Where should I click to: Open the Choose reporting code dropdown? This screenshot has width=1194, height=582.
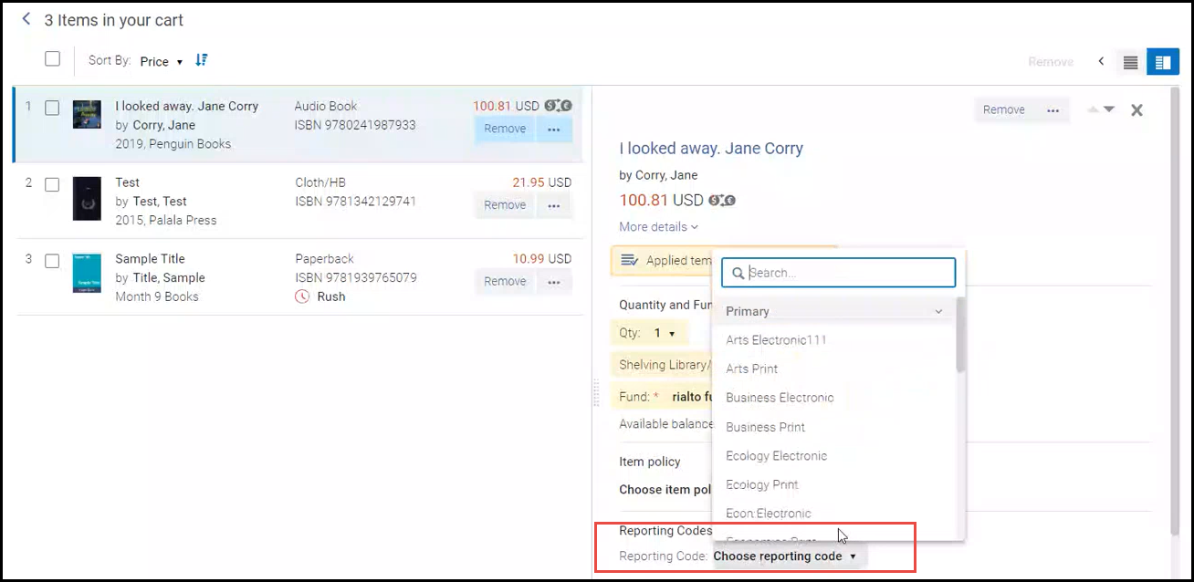click(785, 556)
